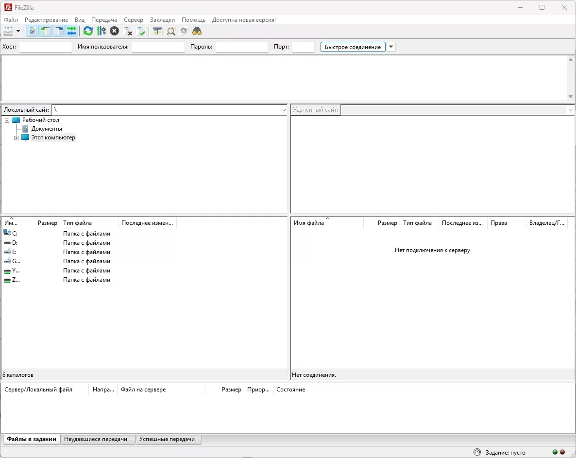Click the message log scrollbar down arrow
The width and height of the screenshot is (576, 458).
571,97
